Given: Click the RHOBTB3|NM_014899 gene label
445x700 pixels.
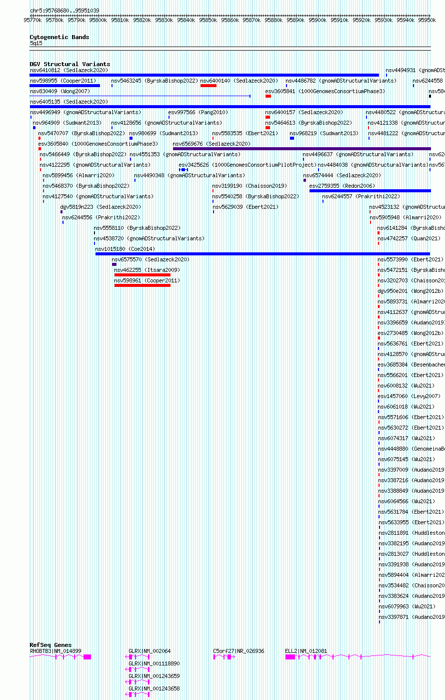Looking at the screenshot, I should click(55, 651).
